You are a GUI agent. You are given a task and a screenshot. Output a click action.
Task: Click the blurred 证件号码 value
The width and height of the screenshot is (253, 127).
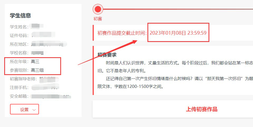tap(43, 35)
